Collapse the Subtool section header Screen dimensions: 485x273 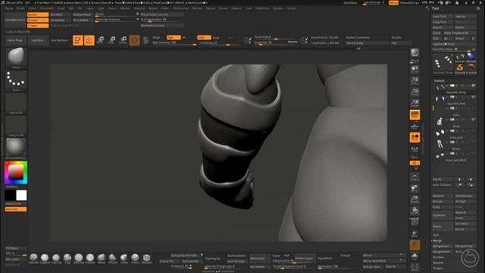point(439,80)
